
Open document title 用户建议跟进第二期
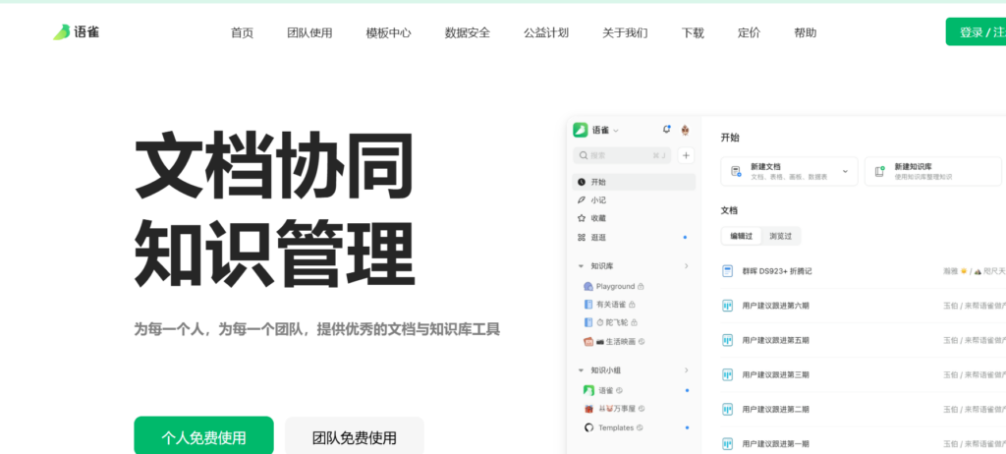pyautogui.click(x=776, y=409)
